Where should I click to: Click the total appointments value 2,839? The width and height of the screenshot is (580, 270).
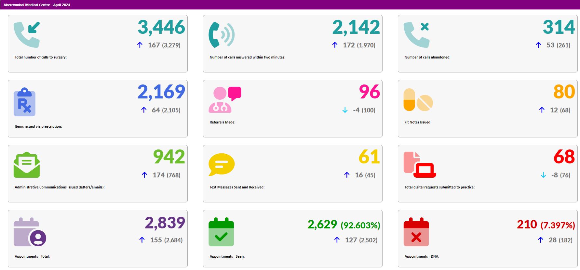point(165,223)
